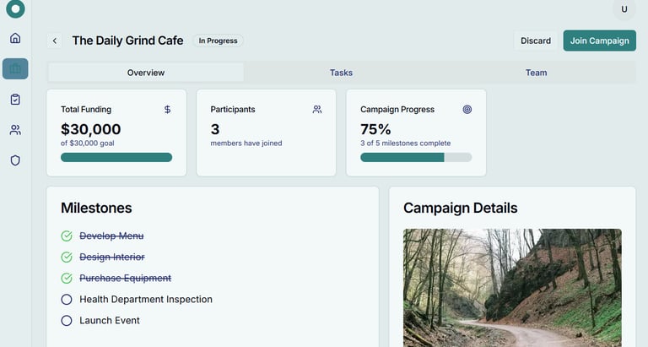Mark Health Department Inspection as complete
This screenshot has width=648, height=347.
(x=67, y=300)
